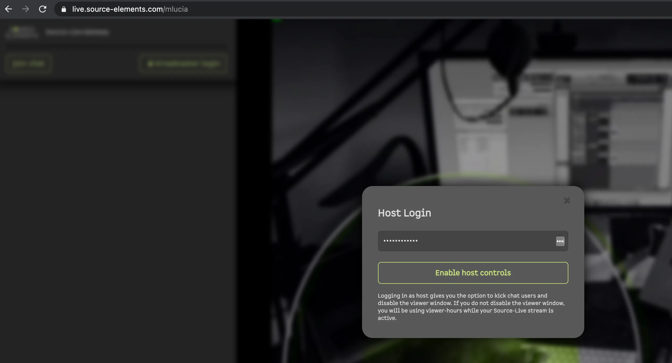Viewport: 672px width, 363px height.
Task: Close the Host Login dialog
Action: (567, 201)
